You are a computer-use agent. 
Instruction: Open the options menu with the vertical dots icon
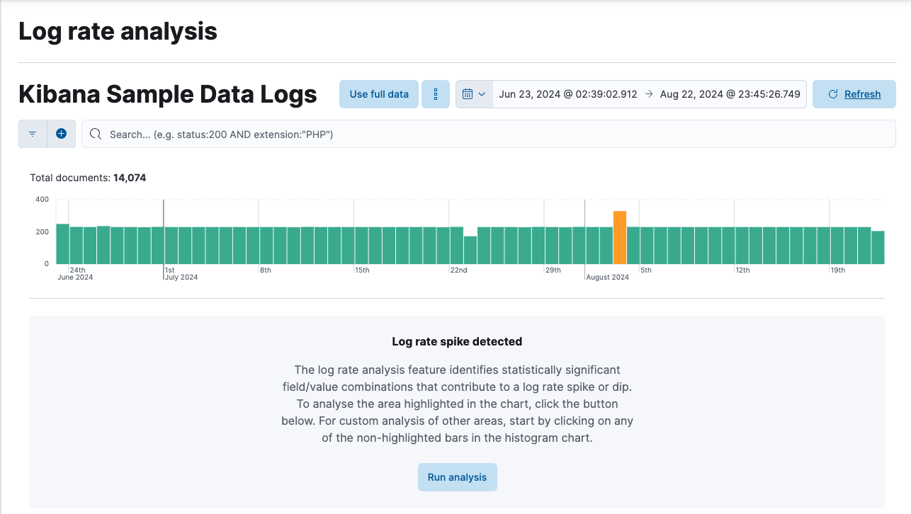pos(436,93)
